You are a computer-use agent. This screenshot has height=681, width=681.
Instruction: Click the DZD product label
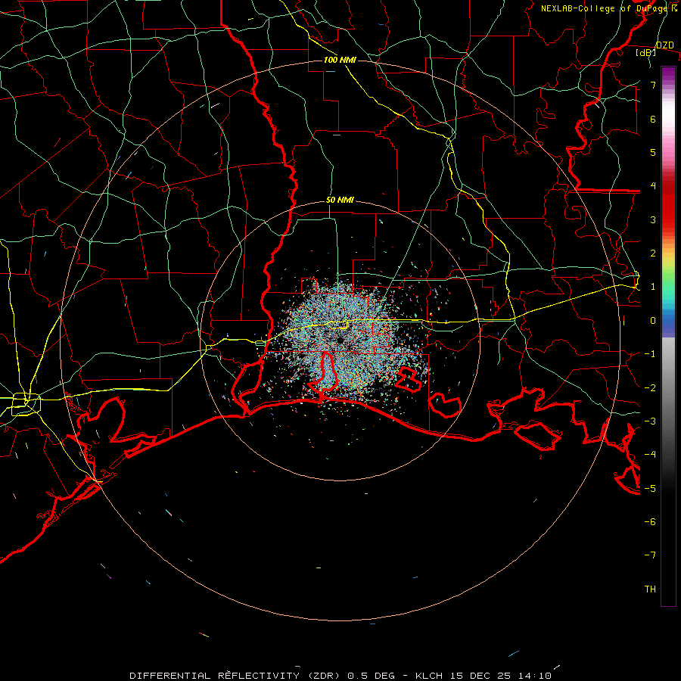pyautogui.click(x=665, y=45)
